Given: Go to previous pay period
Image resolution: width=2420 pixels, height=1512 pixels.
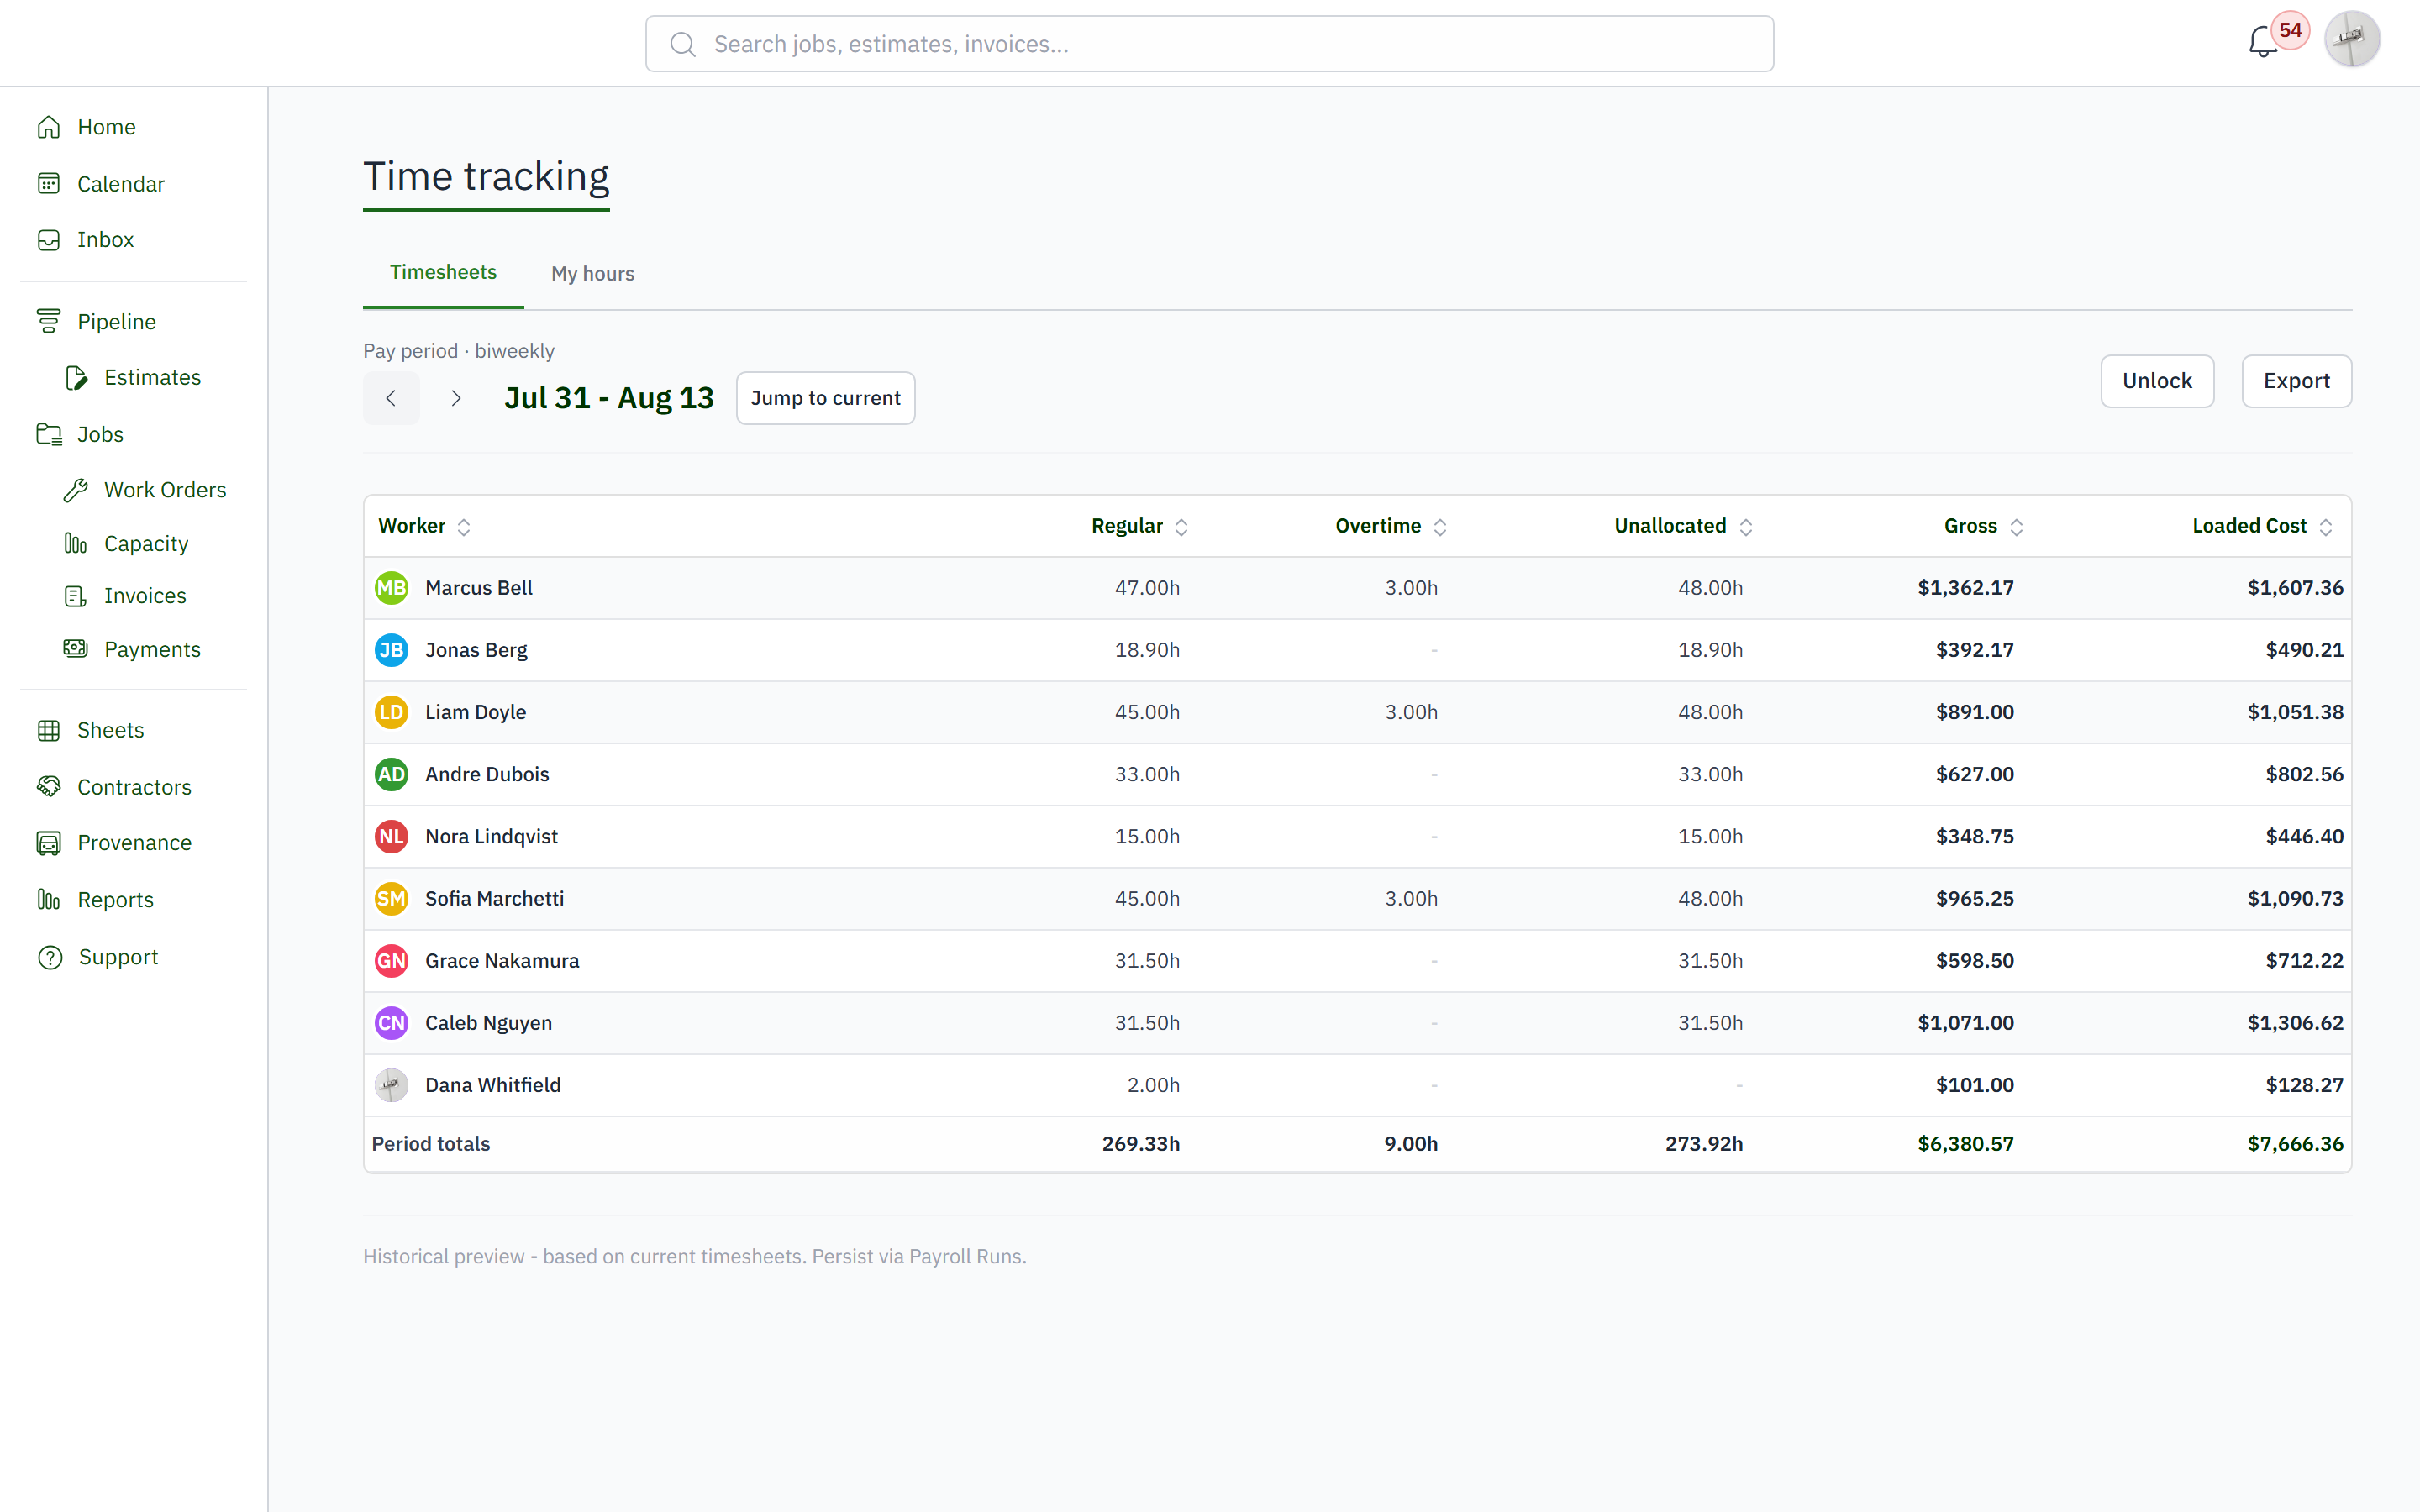Looking at the screenshot, I should (391, 398).
